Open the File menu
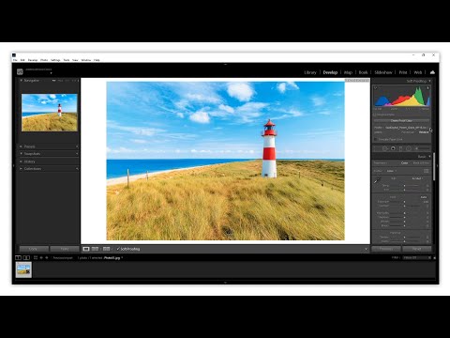The width and height of the screenshot is (450, 338). click(x=15, y=60)
